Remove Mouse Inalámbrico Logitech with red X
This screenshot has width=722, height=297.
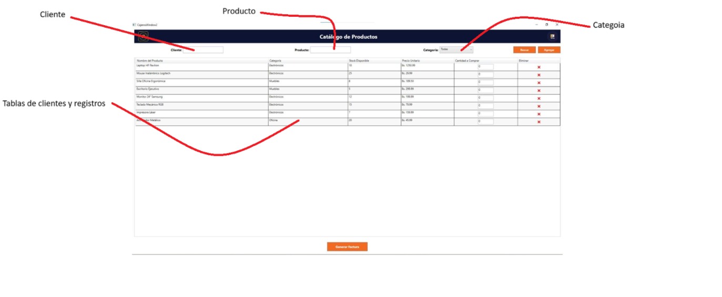538,75
